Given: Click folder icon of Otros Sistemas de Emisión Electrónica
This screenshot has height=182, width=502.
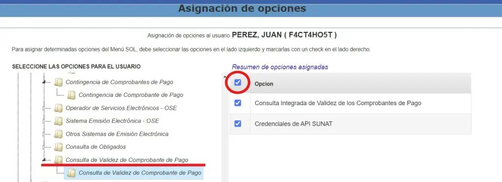Looking at the screenshot, I should [58, 134].
